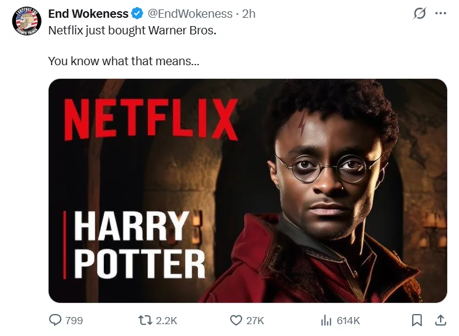The image size is (459, 336).
Task: Toggle the like heart icon
Action: (236, 320)
